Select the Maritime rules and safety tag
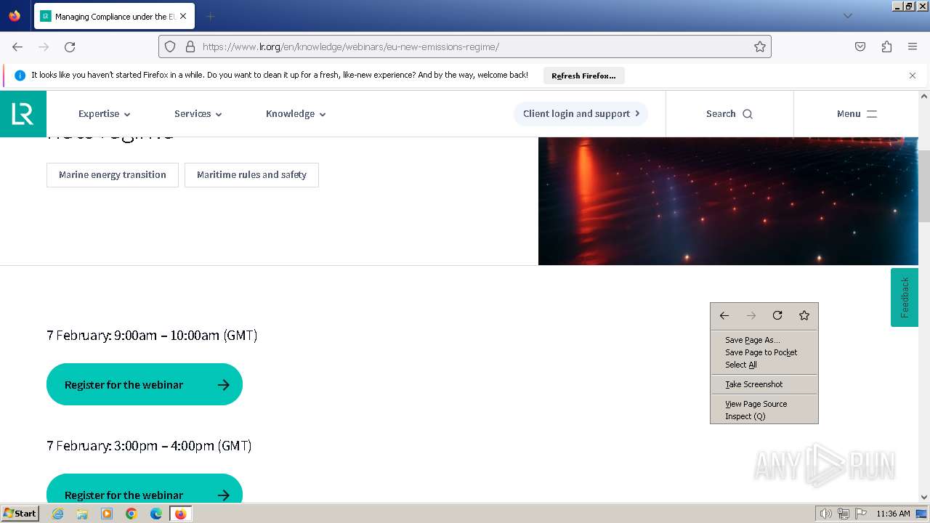This screenshot has height=523, width=930. click(x=251, y=175)
